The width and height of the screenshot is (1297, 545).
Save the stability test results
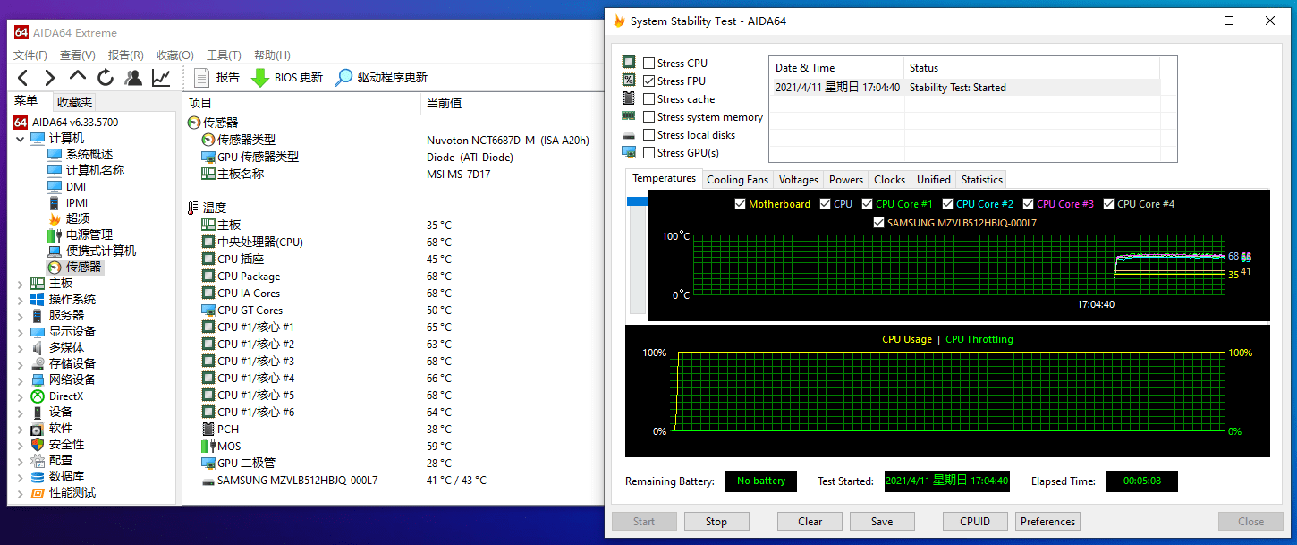pyautogui.click(x=881, y=521)
